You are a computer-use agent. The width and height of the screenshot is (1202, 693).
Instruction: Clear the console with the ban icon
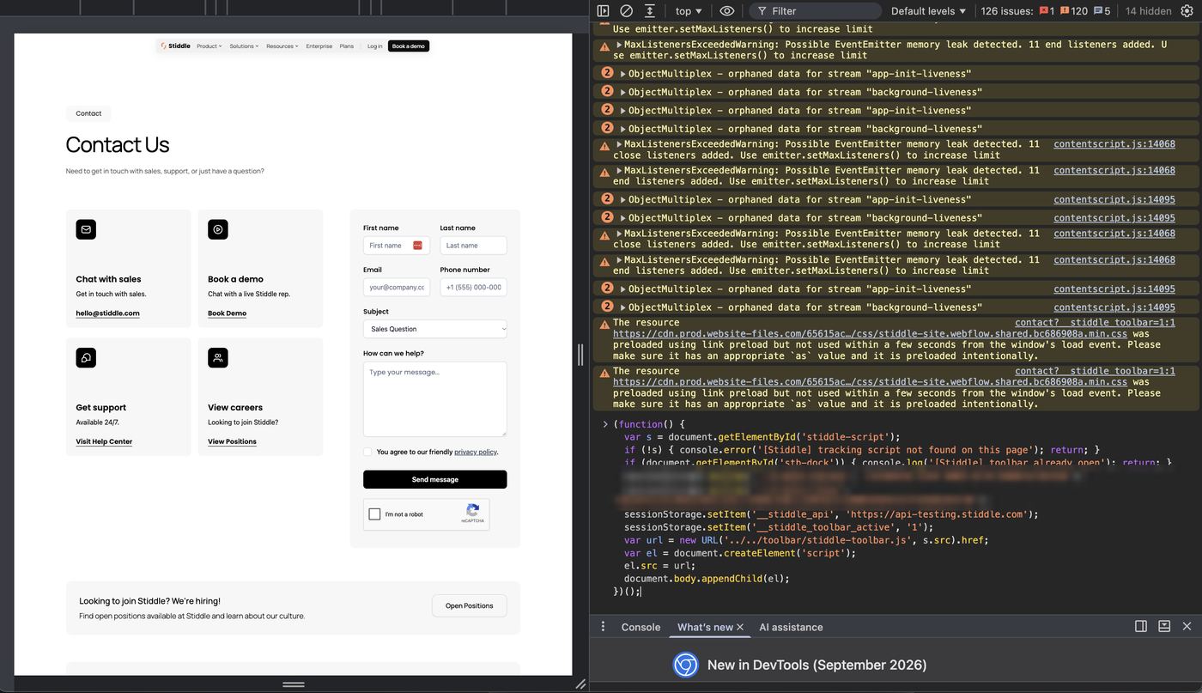(626, 11)
